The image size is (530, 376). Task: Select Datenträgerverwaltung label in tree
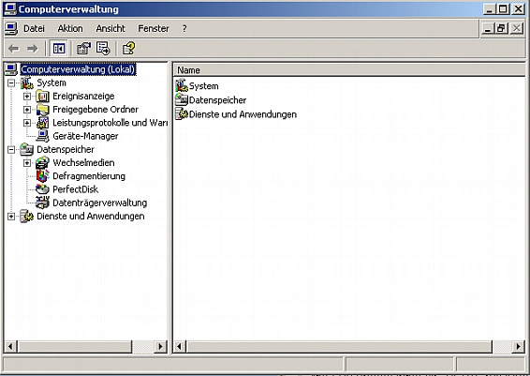click(99, 203)
